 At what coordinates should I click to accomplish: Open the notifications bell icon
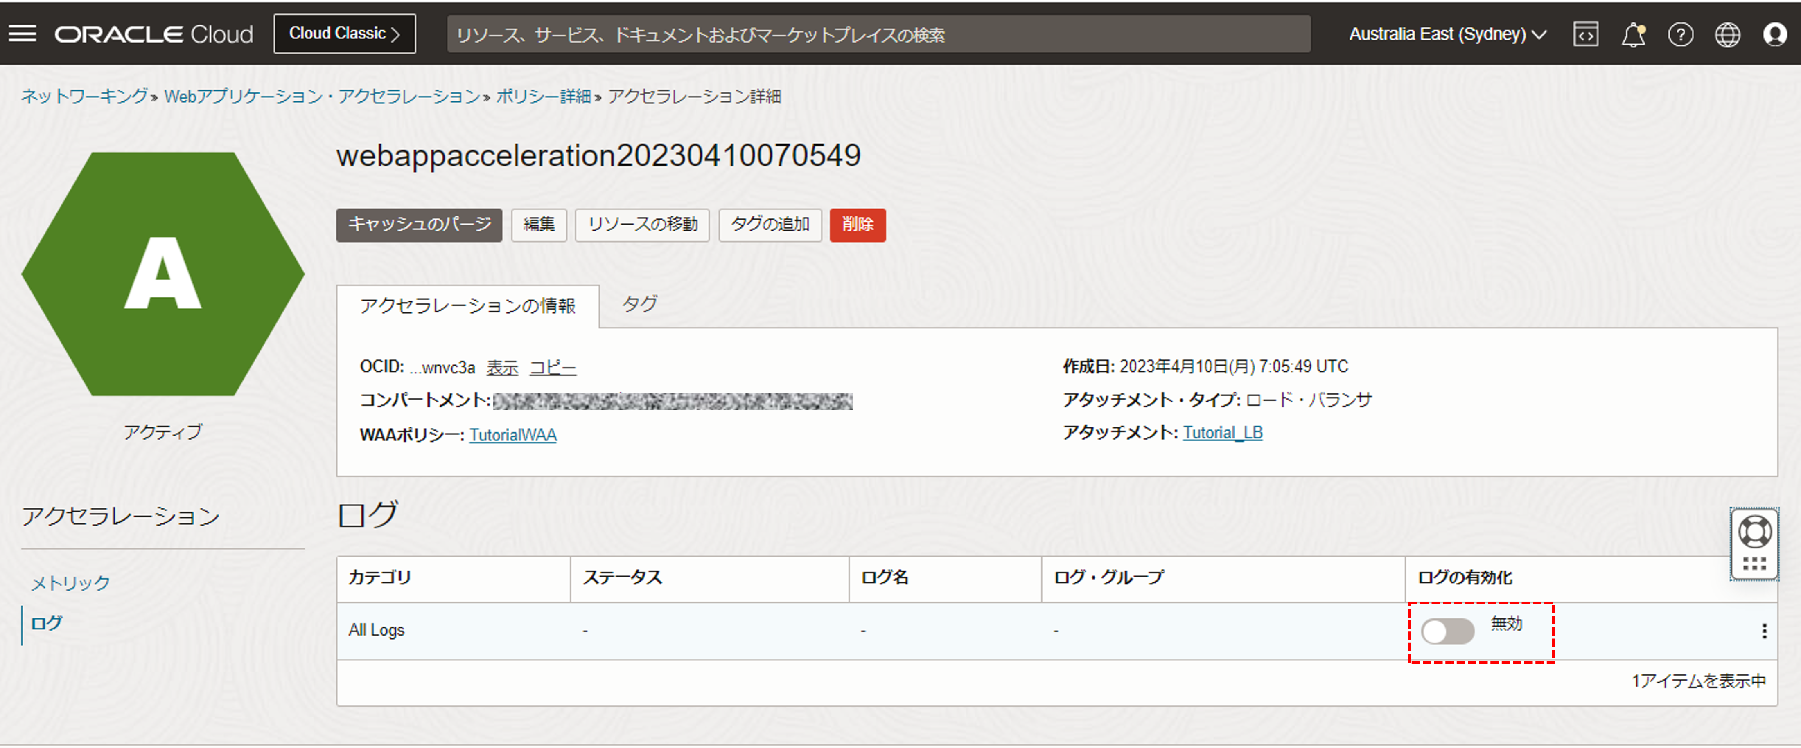tap(1632, 34)
